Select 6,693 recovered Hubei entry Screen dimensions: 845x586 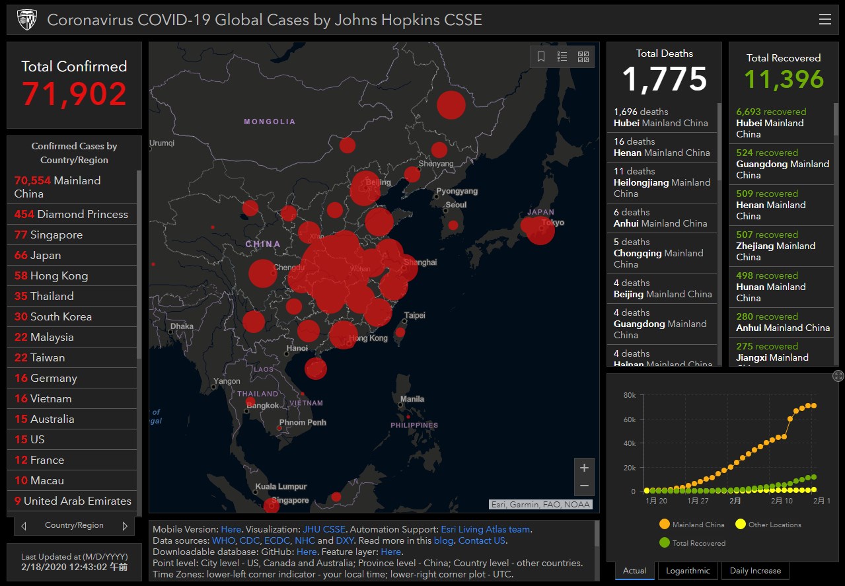pyautogui.click(x=782, y=123)
